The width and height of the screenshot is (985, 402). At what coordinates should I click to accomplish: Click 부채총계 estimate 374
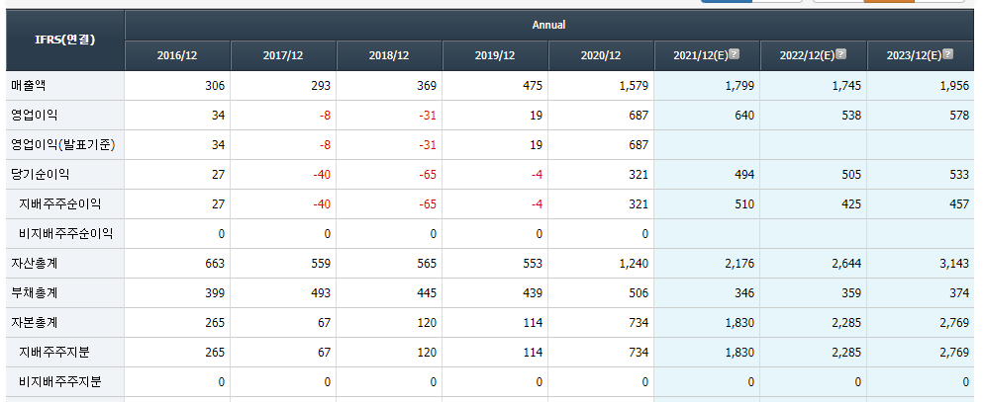pyautogui.click(x=959, y=293)
